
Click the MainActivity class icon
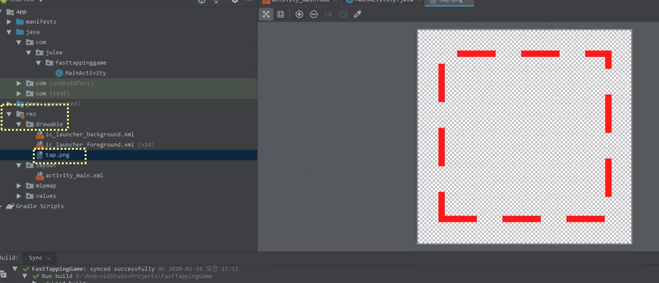pyautogui.click(x=59, y=73)
